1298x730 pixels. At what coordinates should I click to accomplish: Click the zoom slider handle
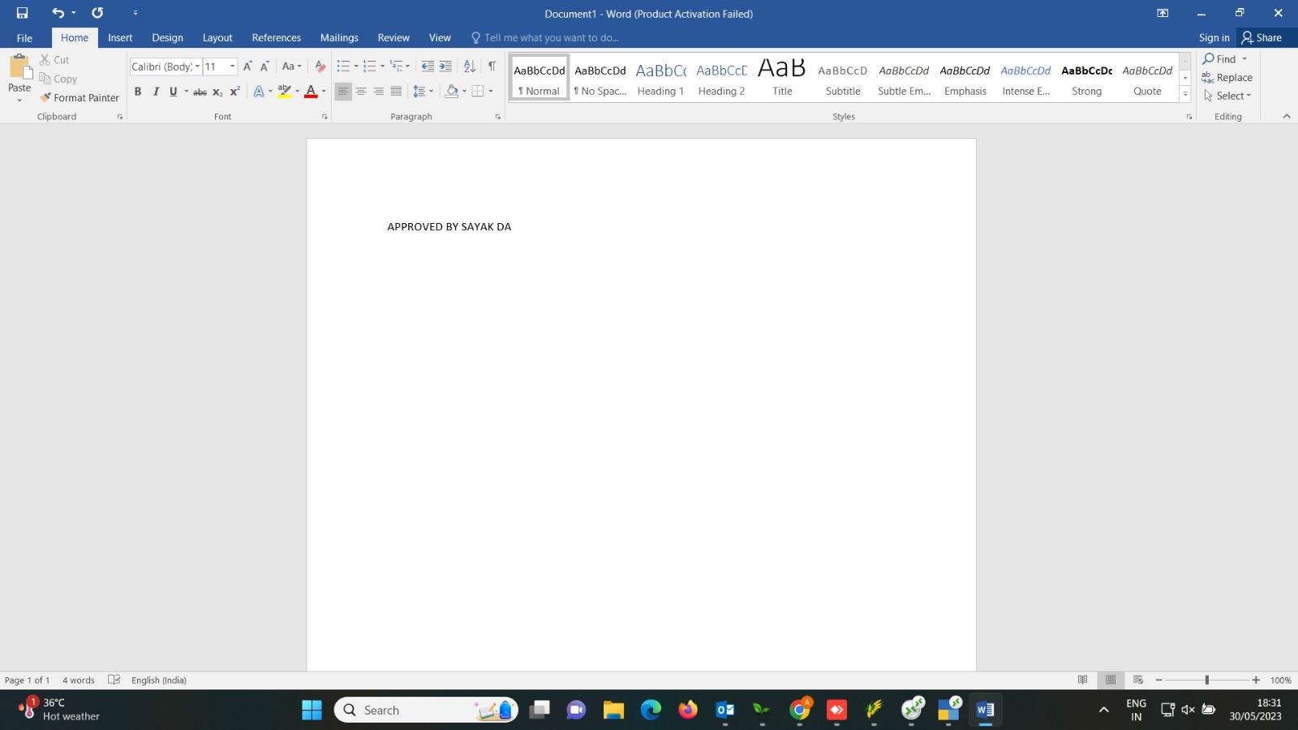click(1207, 680)
